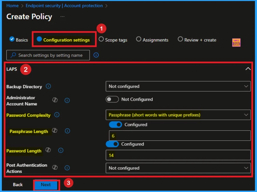Open the Post Authentication Actions dropdown
Image resolution: width=257 pixels, height=192 pixels.
click(x=178, y=168)
